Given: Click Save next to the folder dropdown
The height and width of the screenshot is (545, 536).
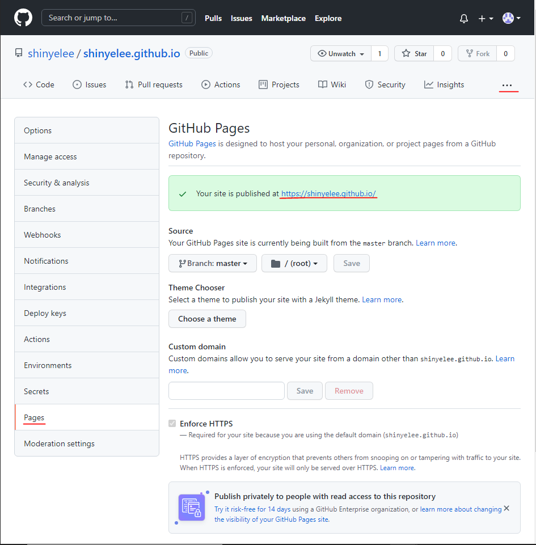Looking at the screenshot, I should [x=352, y=263].
